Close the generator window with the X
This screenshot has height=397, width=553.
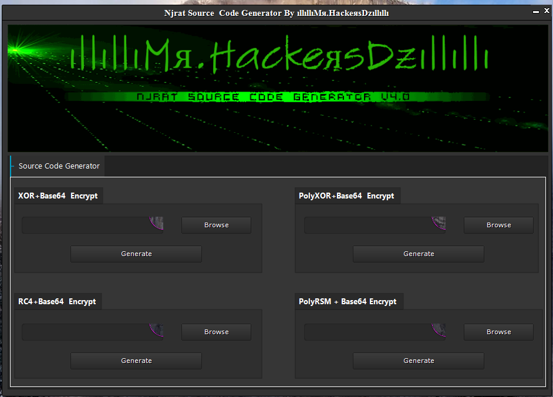pyautogui.click(x=547, y=11)
